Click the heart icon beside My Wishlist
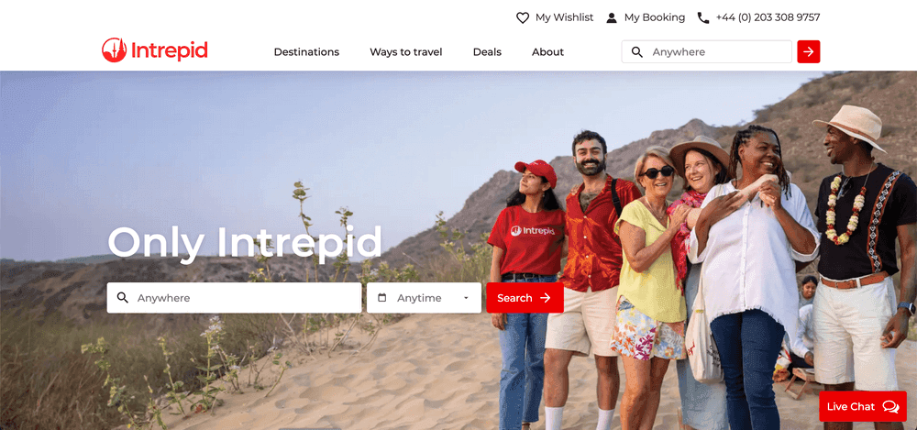917x430 pixels. [x=523, y=17]
